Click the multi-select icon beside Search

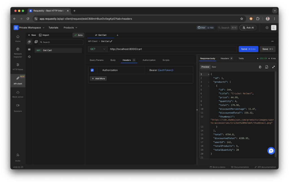pos(36,42)
